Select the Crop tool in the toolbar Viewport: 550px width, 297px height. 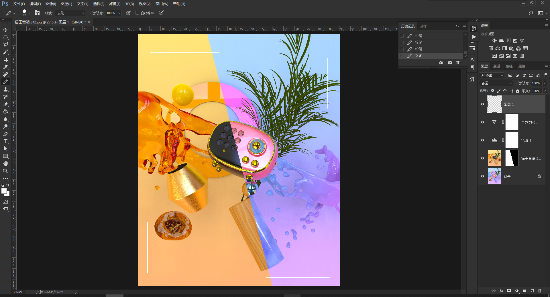(x=5, y=59)
